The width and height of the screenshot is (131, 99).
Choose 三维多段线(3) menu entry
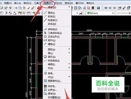click(x=57, y=33)
